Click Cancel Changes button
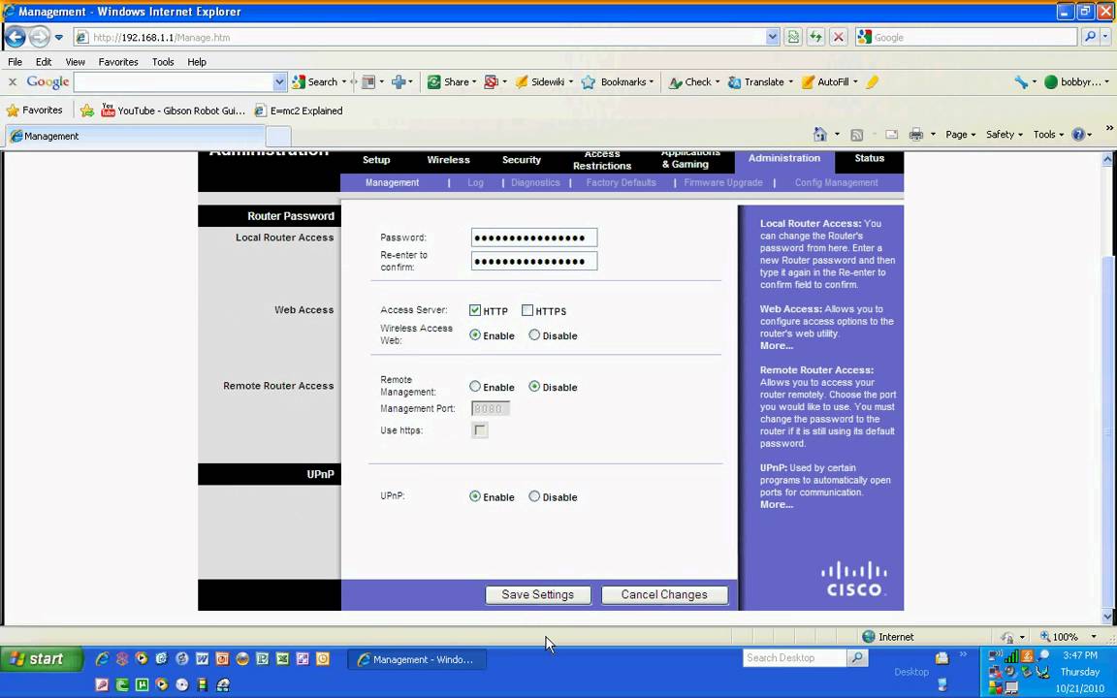1117x698 pixels. click(x=664, y=594)
